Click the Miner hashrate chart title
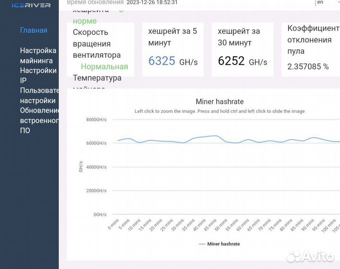 220,102
